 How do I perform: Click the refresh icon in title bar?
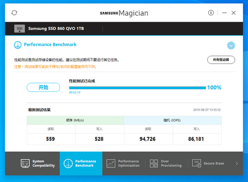coord(14,13)
